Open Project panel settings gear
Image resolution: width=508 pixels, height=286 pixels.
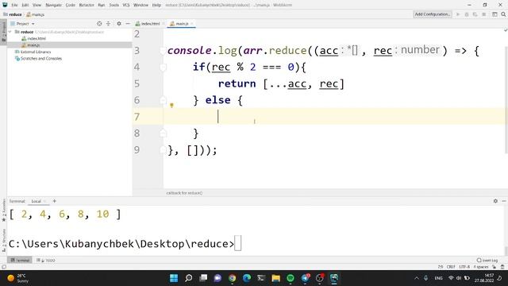coord(119,24)
